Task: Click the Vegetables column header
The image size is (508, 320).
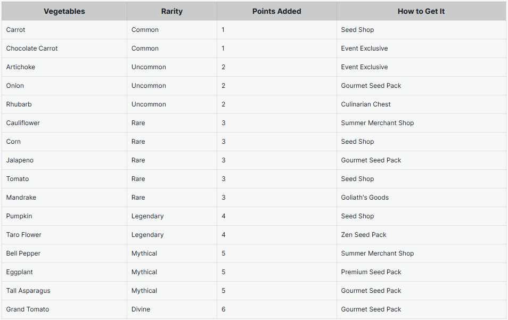Action: pyautogui.click(x=64, y=11)
